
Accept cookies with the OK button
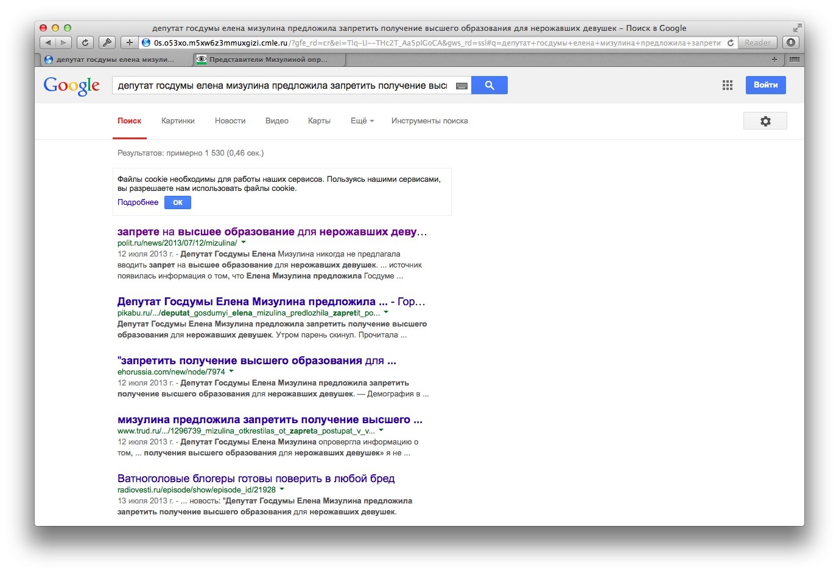[178, 202]
